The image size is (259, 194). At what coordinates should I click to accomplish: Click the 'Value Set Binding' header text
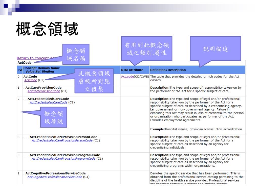coord(40,71)
